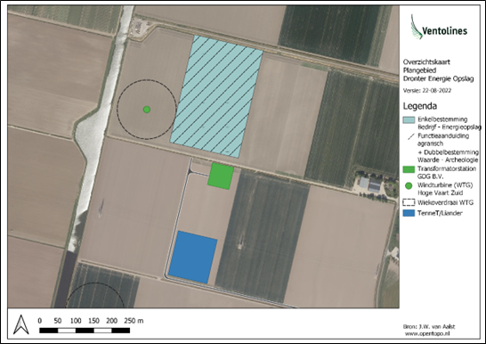486x344 pixels.
Task: Click the north arrow symbol
Action: [x=21, y=324]
